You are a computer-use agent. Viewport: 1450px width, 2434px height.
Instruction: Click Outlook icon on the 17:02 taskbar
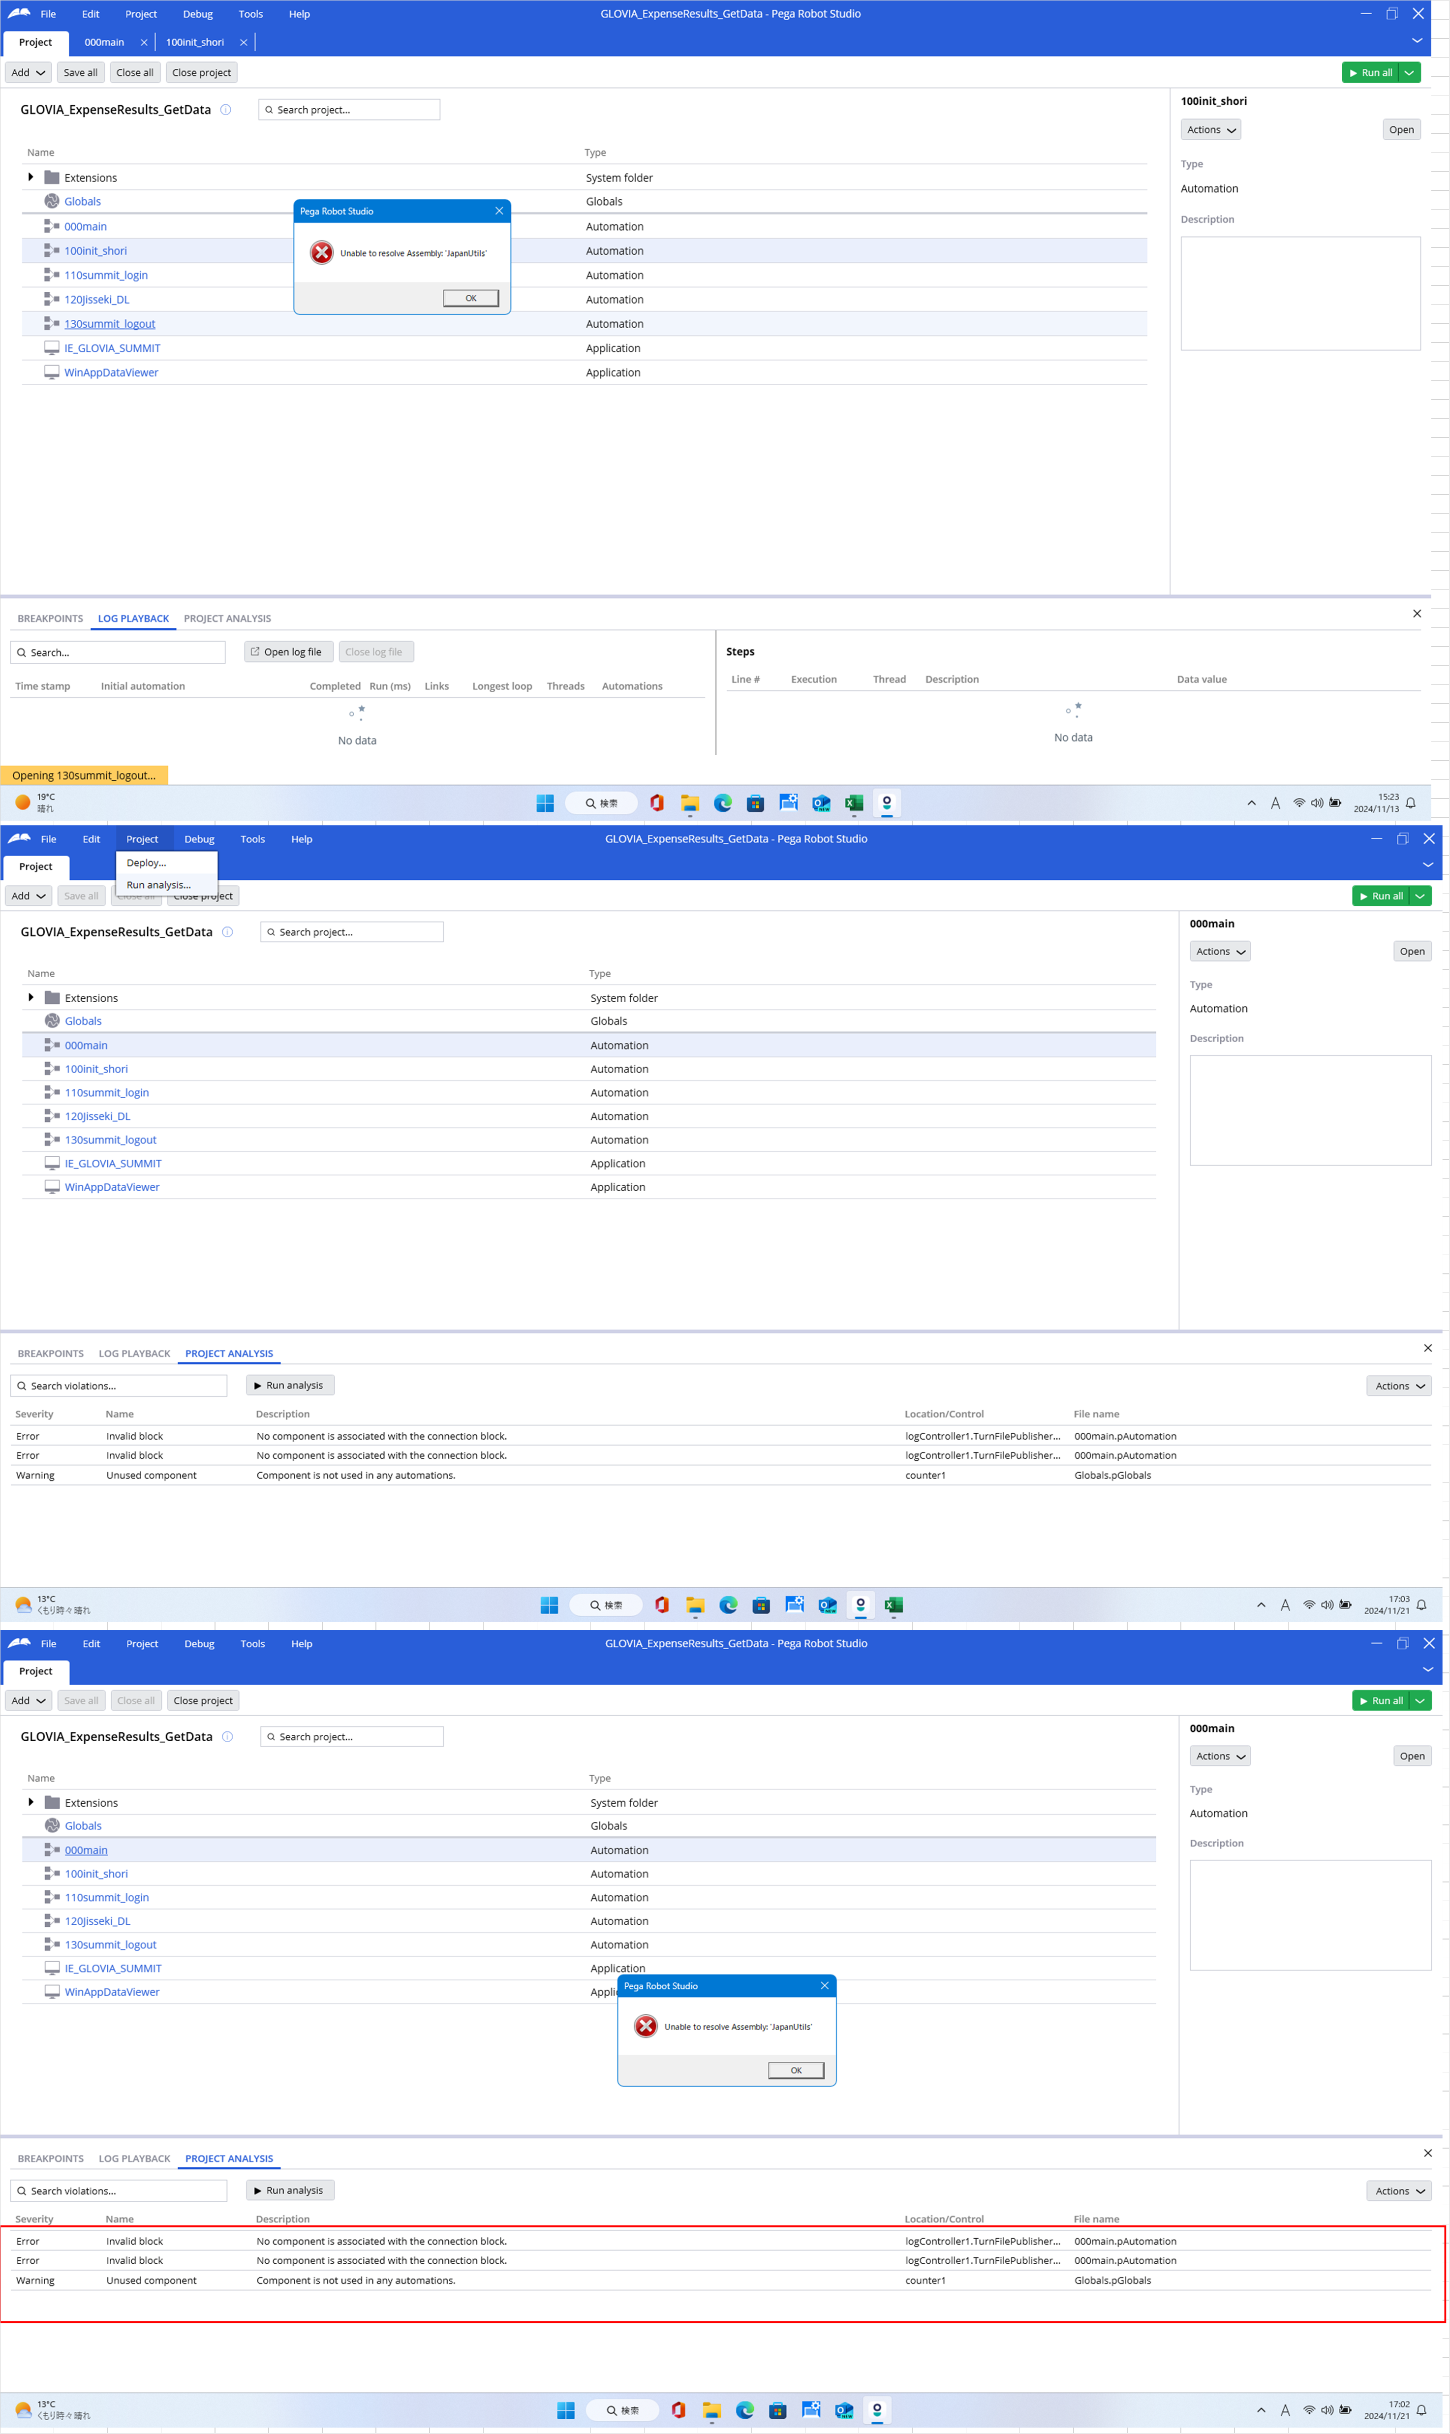pos(844,2410)
